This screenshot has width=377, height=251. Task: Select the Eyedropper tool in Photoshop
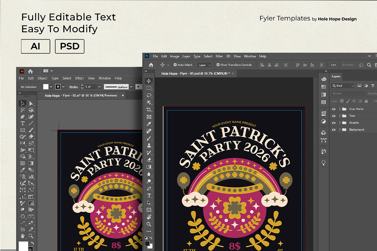point(149,124)
